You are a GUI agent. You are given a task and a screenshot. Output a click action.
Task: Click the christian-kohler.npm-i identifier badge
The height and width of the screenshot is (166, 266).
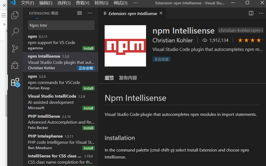[x=241, y=30]
